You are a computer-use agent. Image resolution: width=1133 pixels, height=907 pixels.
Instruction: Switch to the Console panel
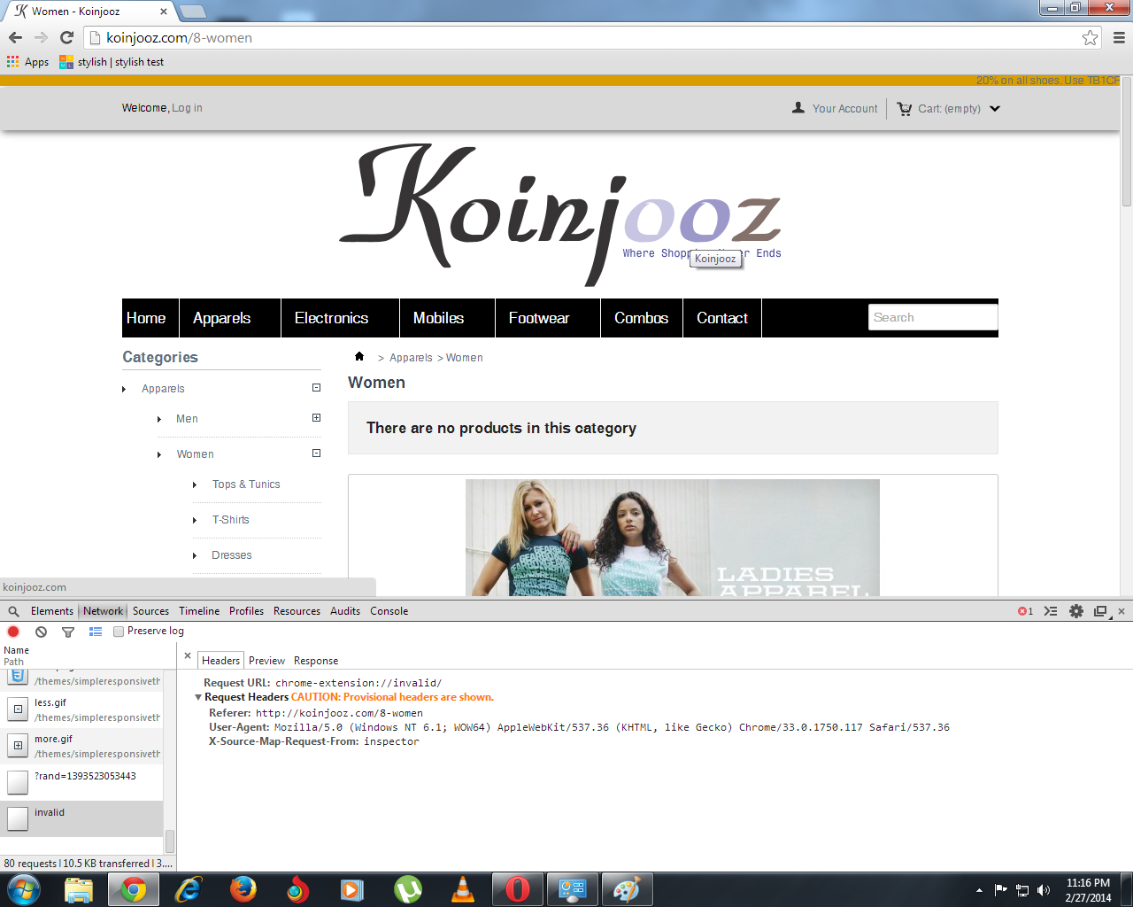click(x=389, y=611)
